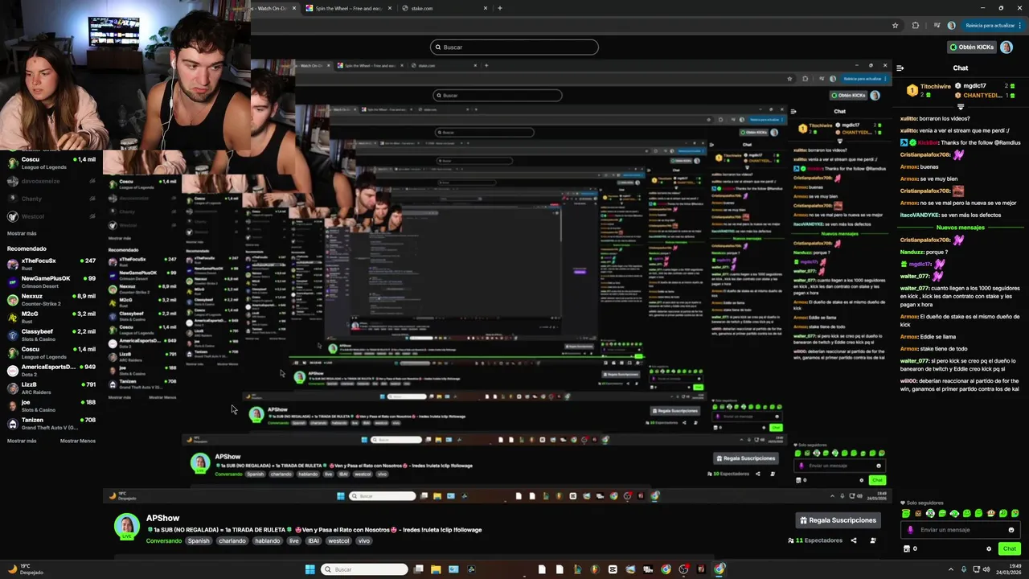Focus the Kick Buscar search field
Viewport: 1029px width, 579px height.
(x=514, y=47)
